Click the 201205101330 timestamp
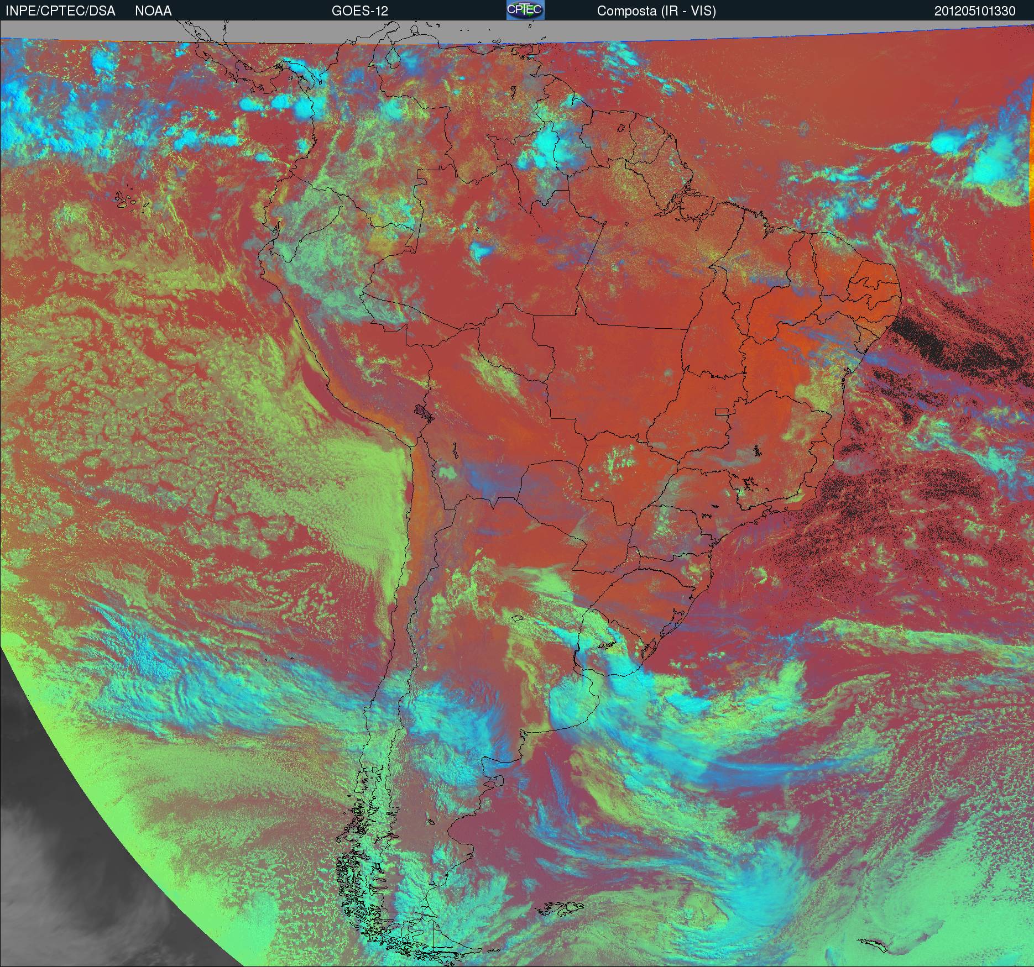Screen dimensions: 1034x967 [x=975, y=11]
